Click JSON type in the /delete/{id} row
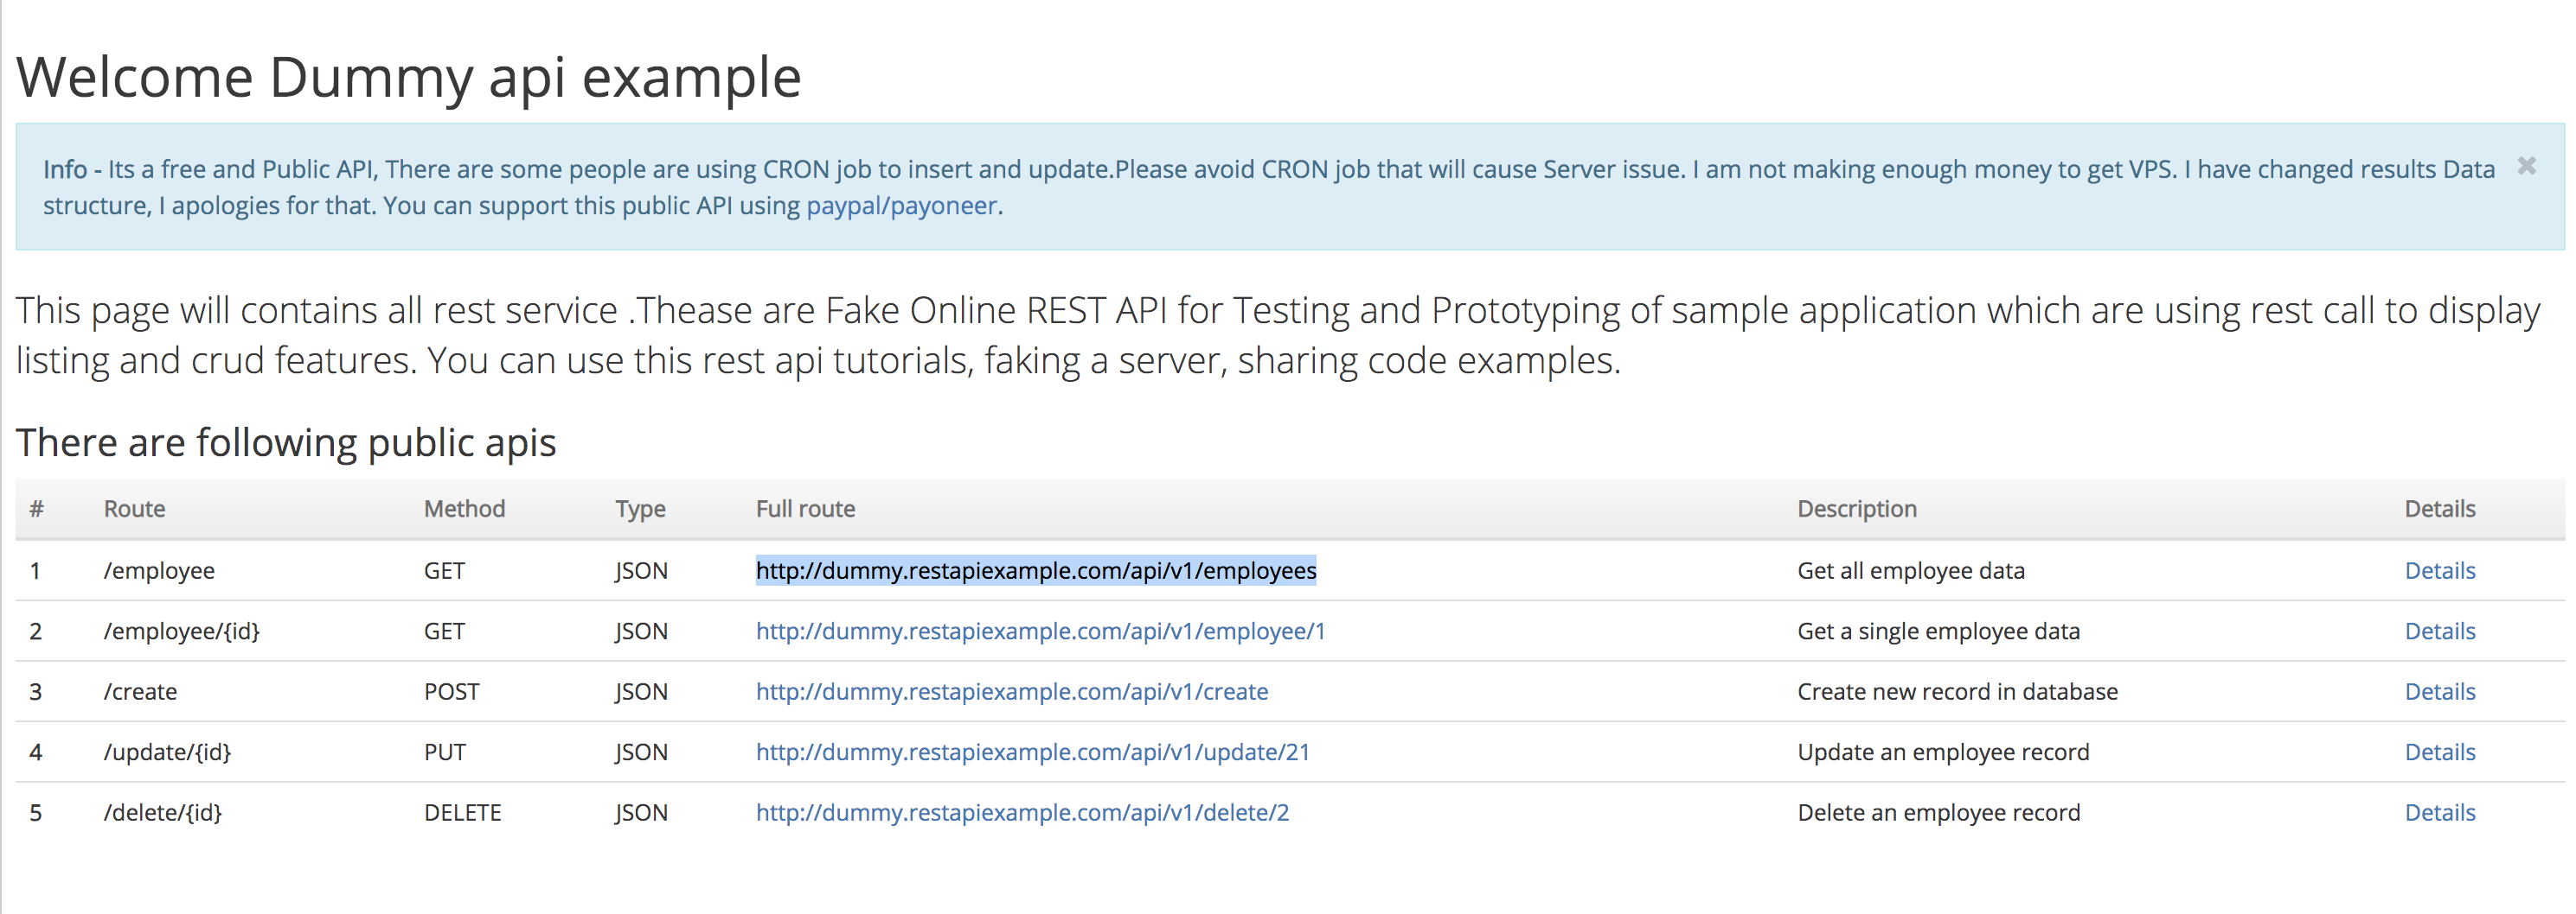 coord(641,812)
